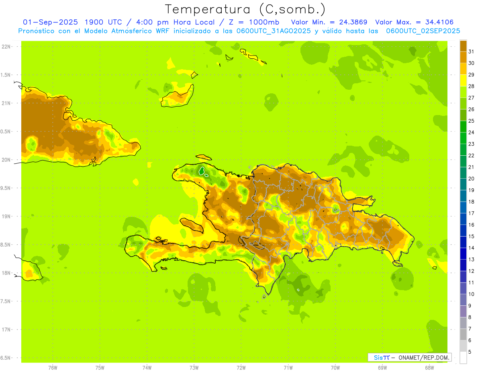Viewport: 482px width, 373px height.
Task: Click the '8.5N' latitude label
Action: (6, 245)
